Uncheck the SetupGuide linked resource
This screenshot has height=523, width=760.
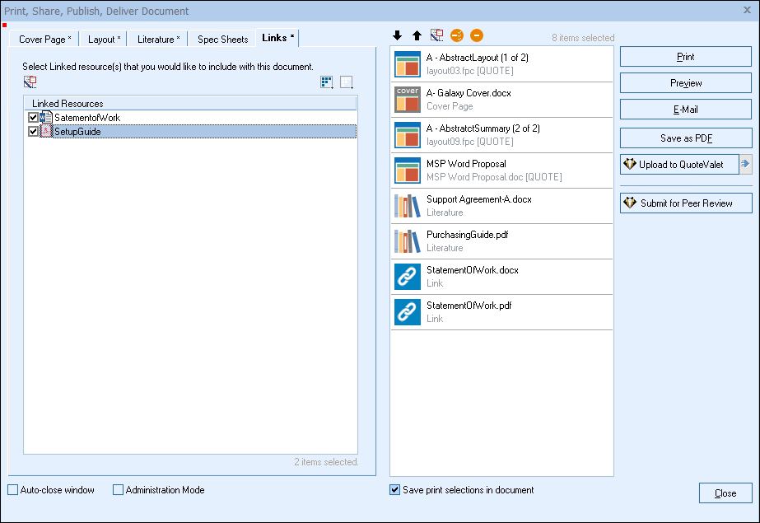[34, 131]
